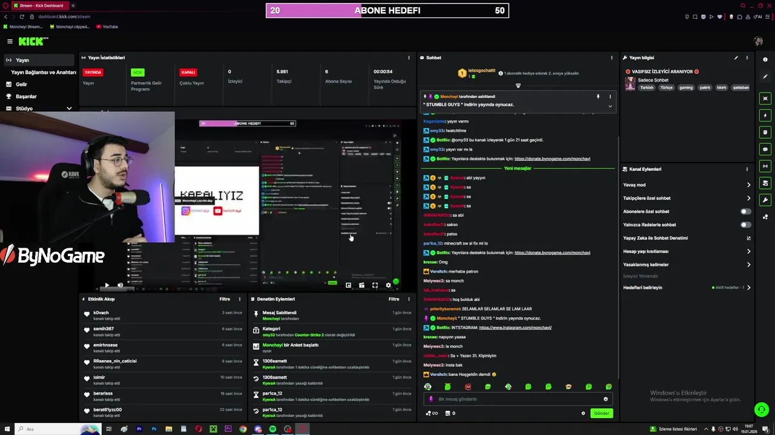Toggle channel actions widget in right sidebar
775x435 pixels.
765,183
